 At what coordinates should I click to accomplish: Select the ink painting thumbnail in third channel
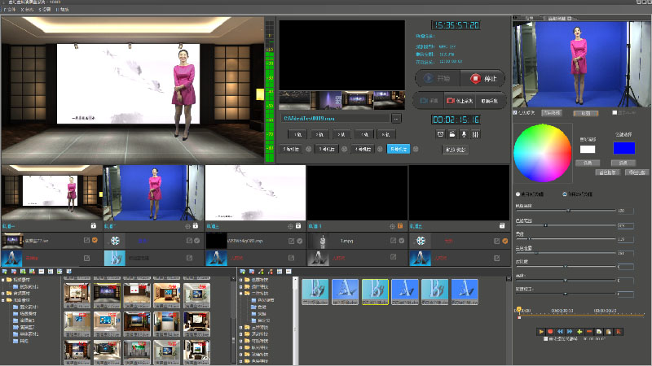[255, 193]
